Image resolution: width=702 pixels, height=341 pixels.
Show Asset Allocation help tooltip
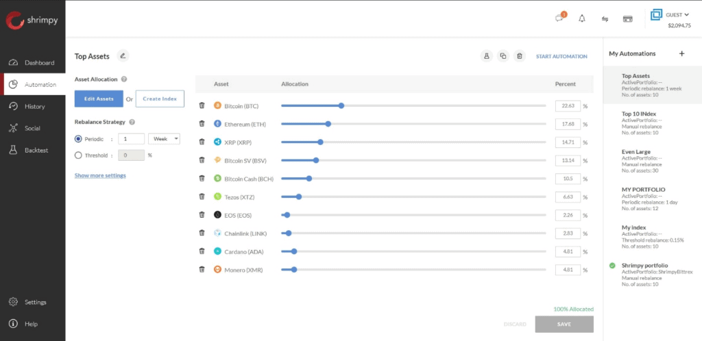pyautogui.click(x=124, y=79)
